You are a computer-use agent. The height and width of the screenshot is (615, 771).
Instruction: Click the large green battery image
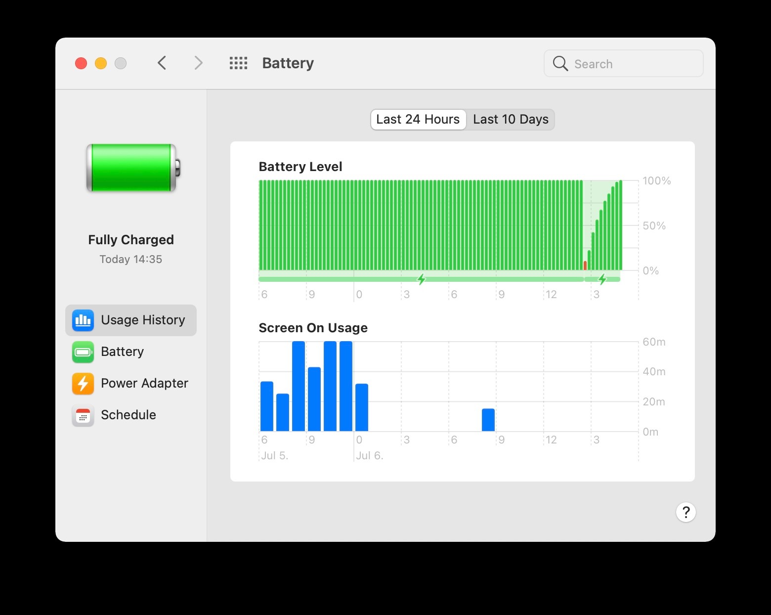pos(133,168)
